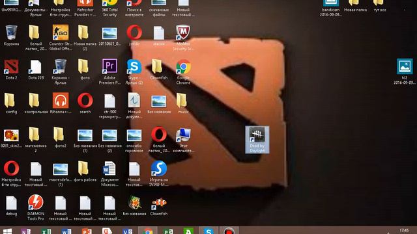Open the Поиск в интернете shortcut
The width and height of the screenshot is (417, 234).
pos(134,8)
